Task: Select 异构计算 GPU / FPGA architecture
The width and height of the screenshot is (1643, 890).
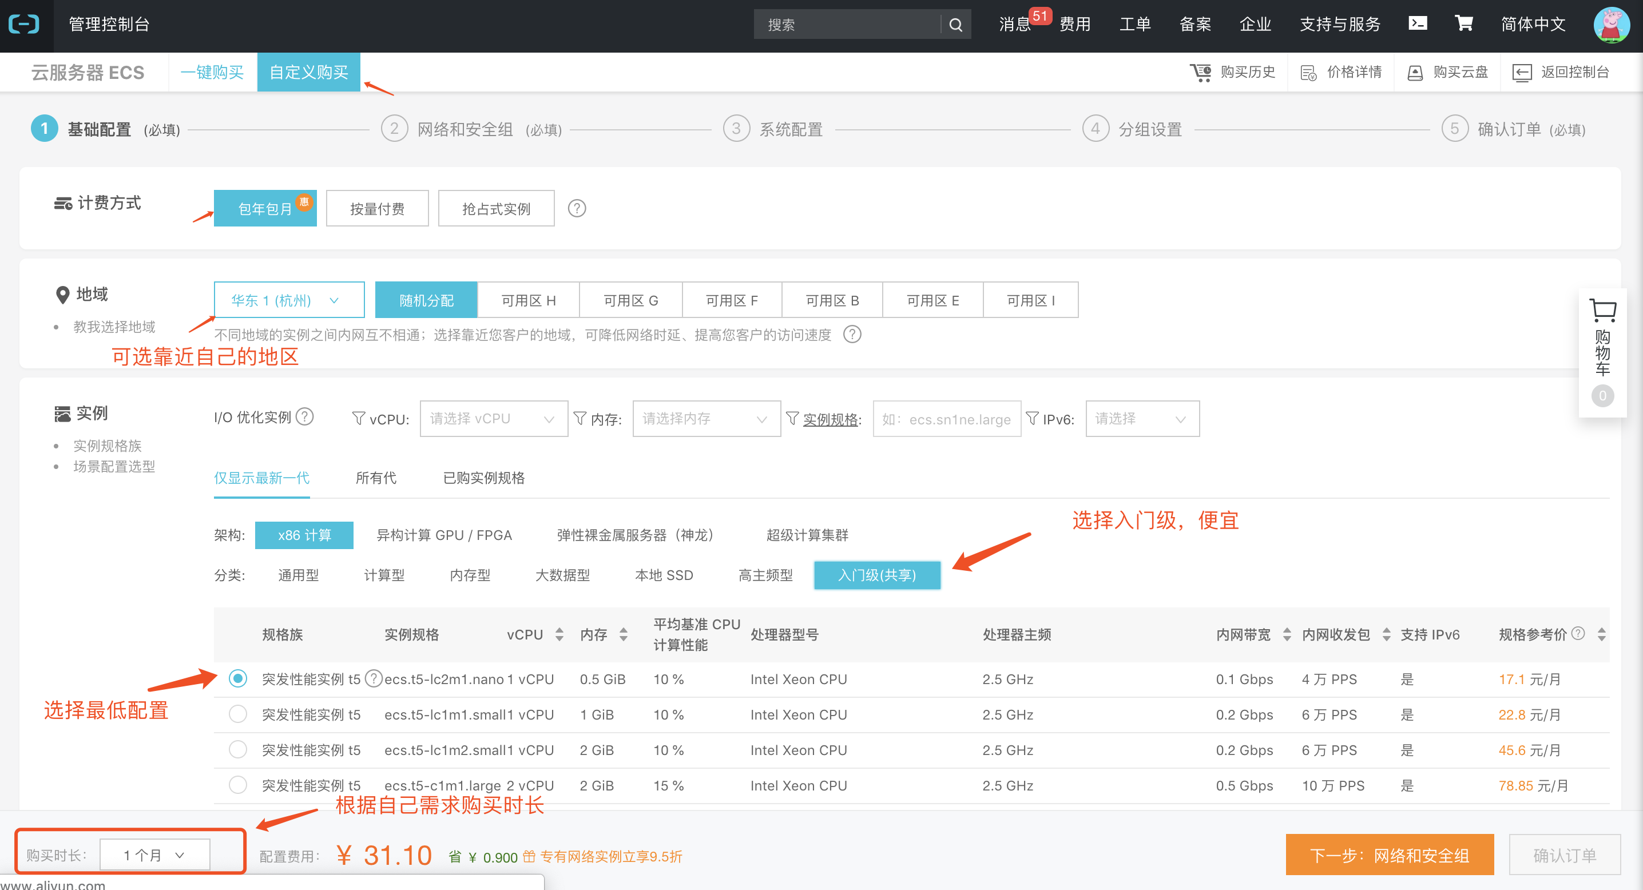Action: pos(444,535)
